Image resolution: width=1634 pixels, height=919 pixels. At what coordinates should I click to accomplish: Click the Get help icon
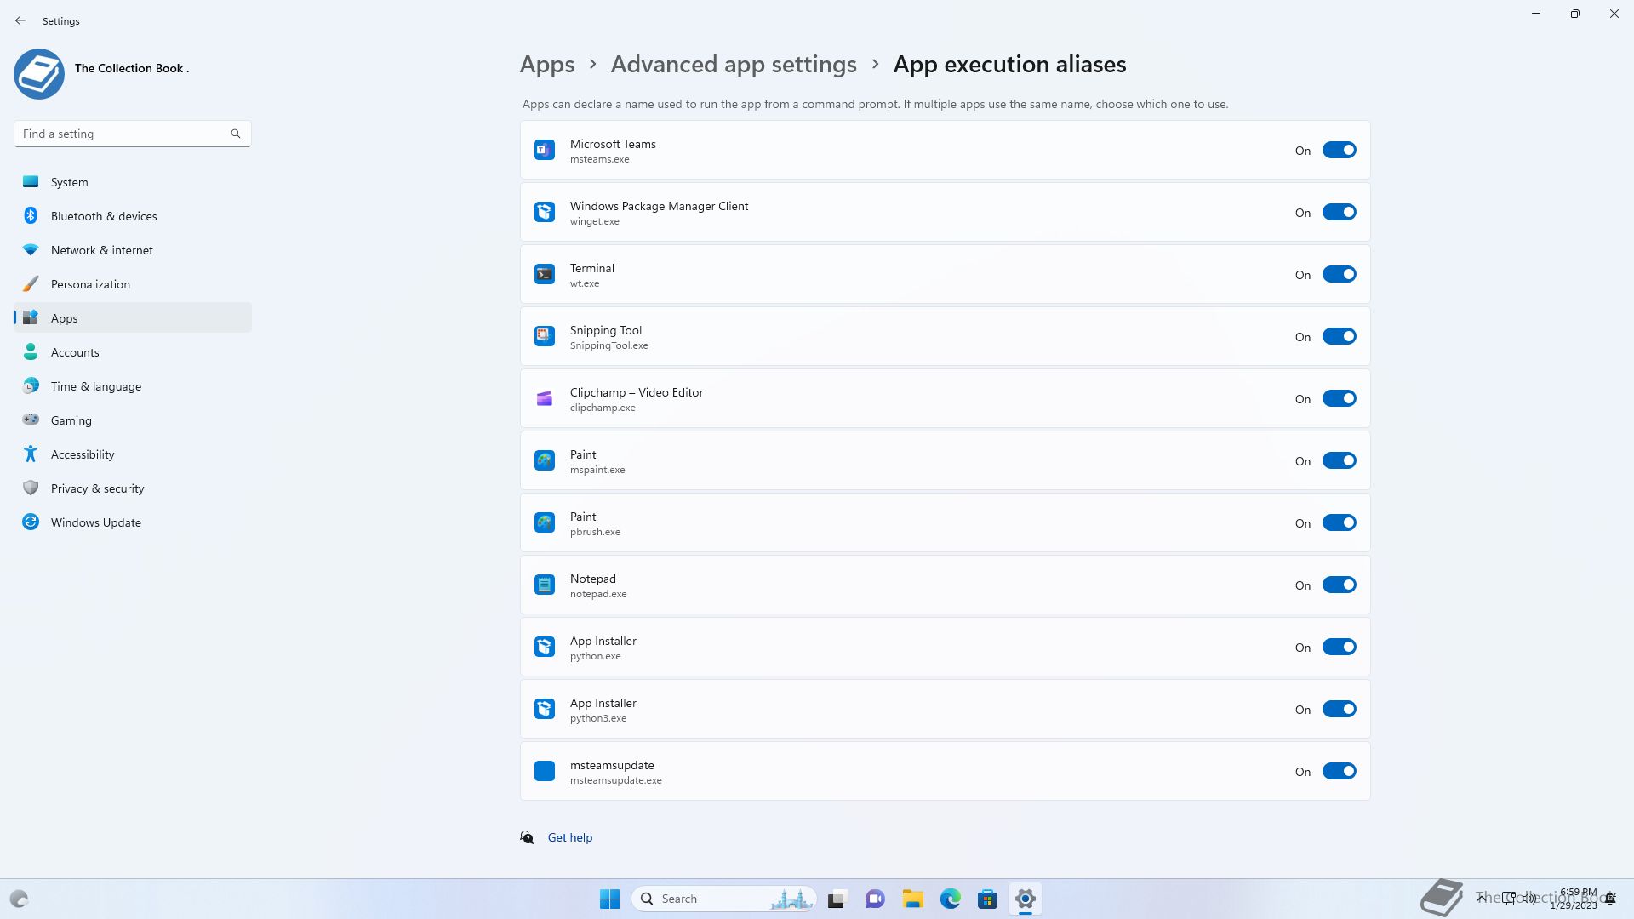(528, 837)
